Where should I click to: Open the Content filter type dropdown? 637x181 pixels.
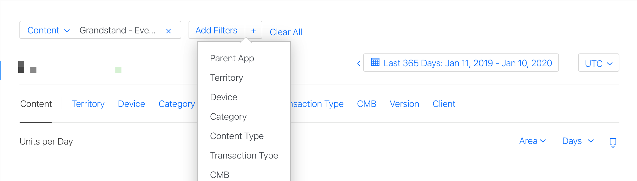click(x=49, y=30)
